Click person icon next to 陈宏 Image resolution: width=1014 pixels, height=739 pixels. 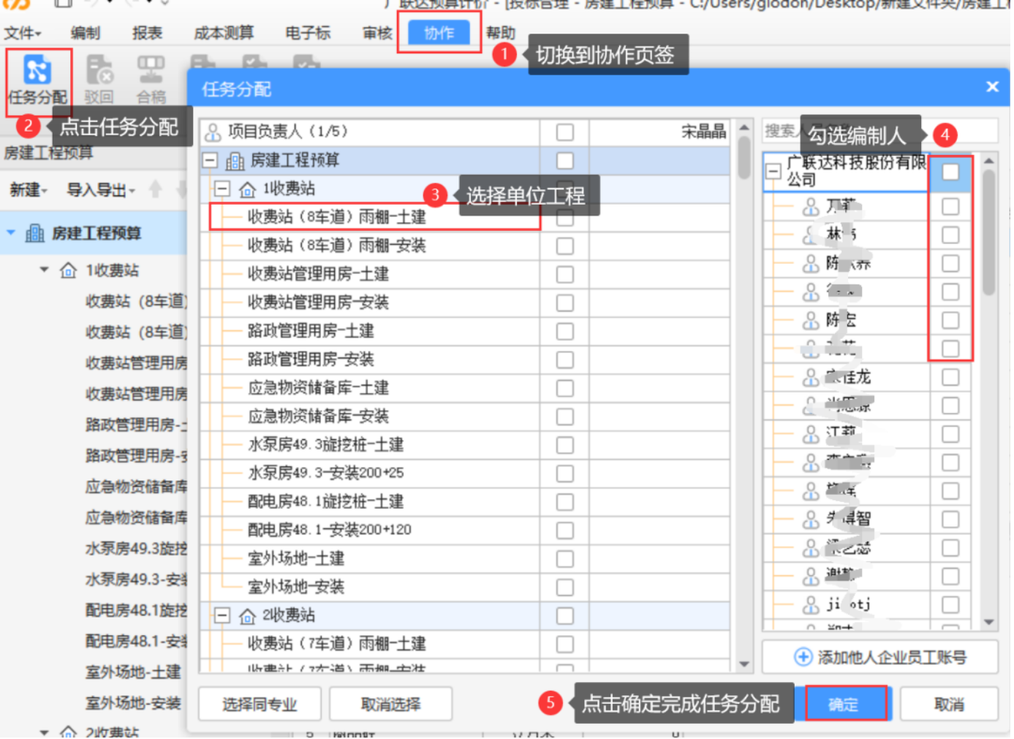811,320
